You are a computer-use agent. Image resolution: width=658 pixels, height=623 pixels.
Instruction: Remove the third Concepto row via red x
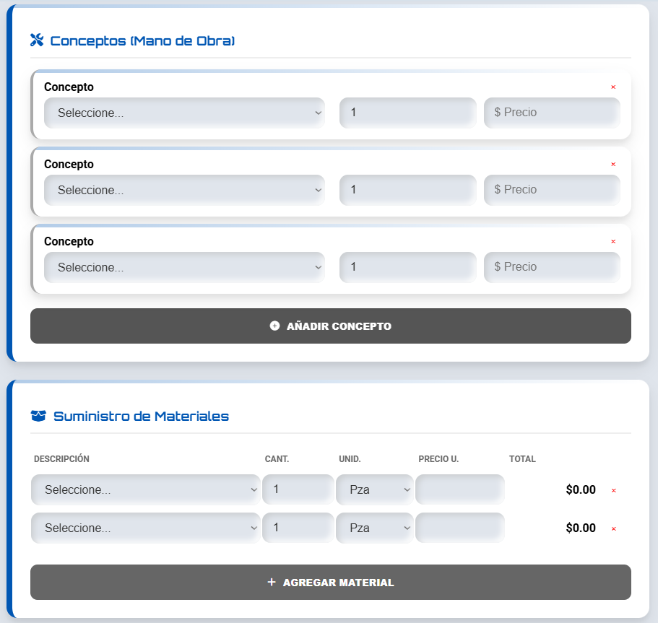click(x=613, y=242)
